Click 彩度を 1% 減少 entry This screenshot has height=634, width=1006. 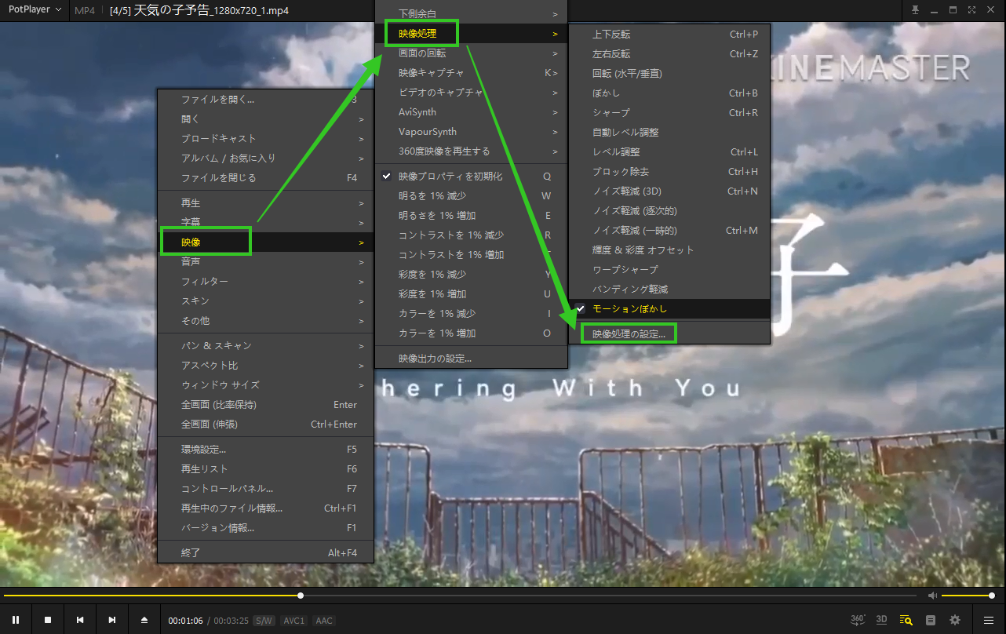tap(471, 275)
